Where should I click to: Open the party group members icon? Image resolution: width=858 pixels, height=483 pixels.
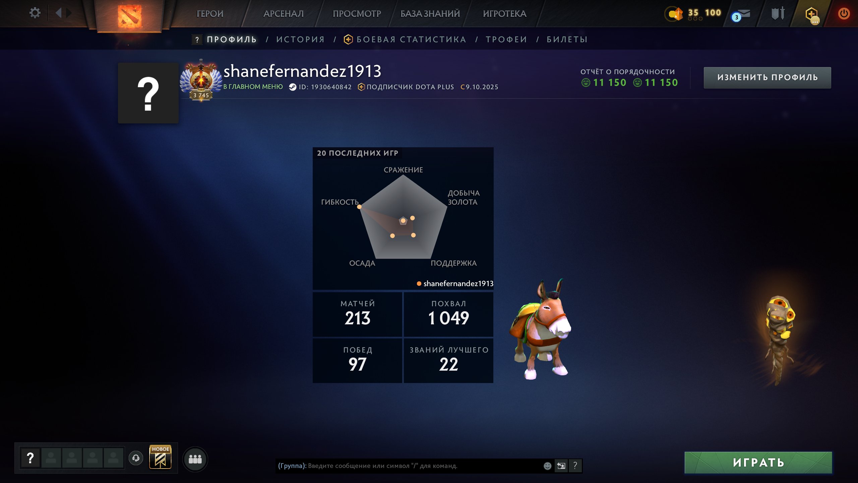(x=195, y=459)
